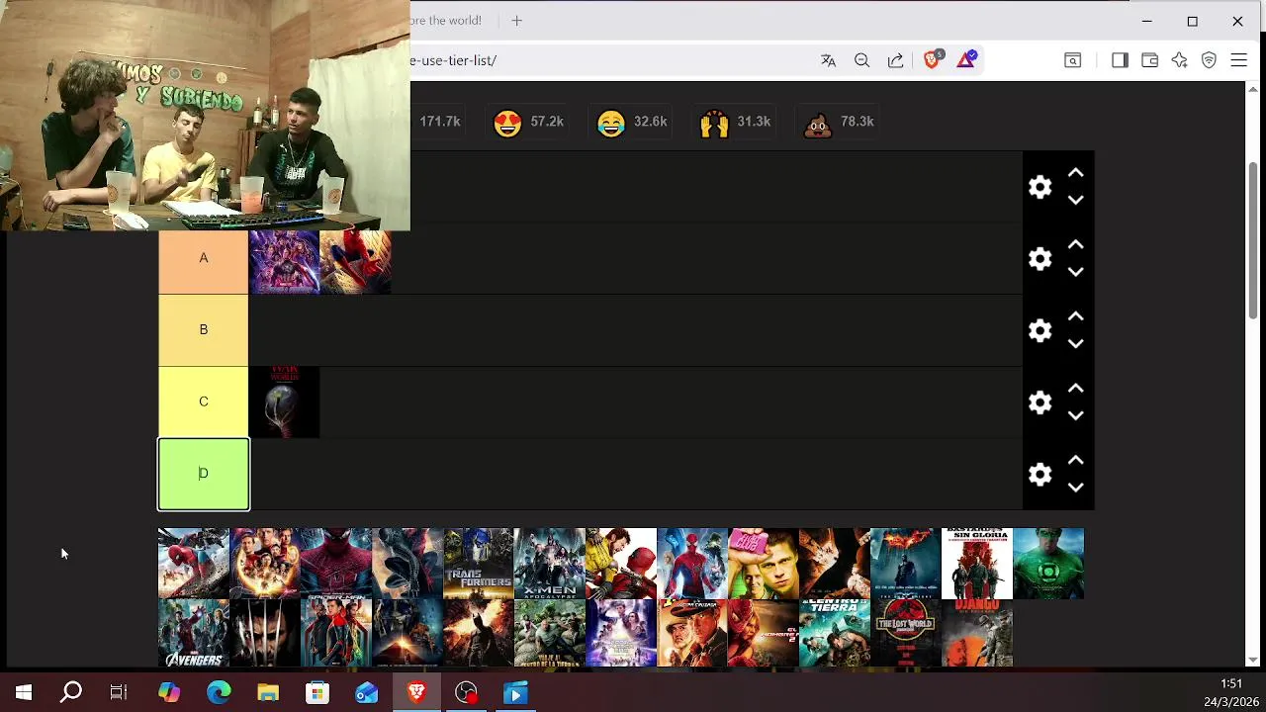Open the Brave Wallet icon

pyautogui.click(x=1149, y=60)
